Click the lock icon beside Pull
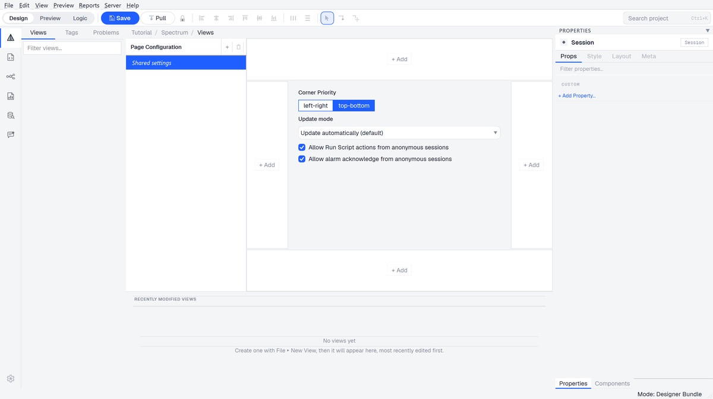The image size is (713, 399). [x=182, y=18]
